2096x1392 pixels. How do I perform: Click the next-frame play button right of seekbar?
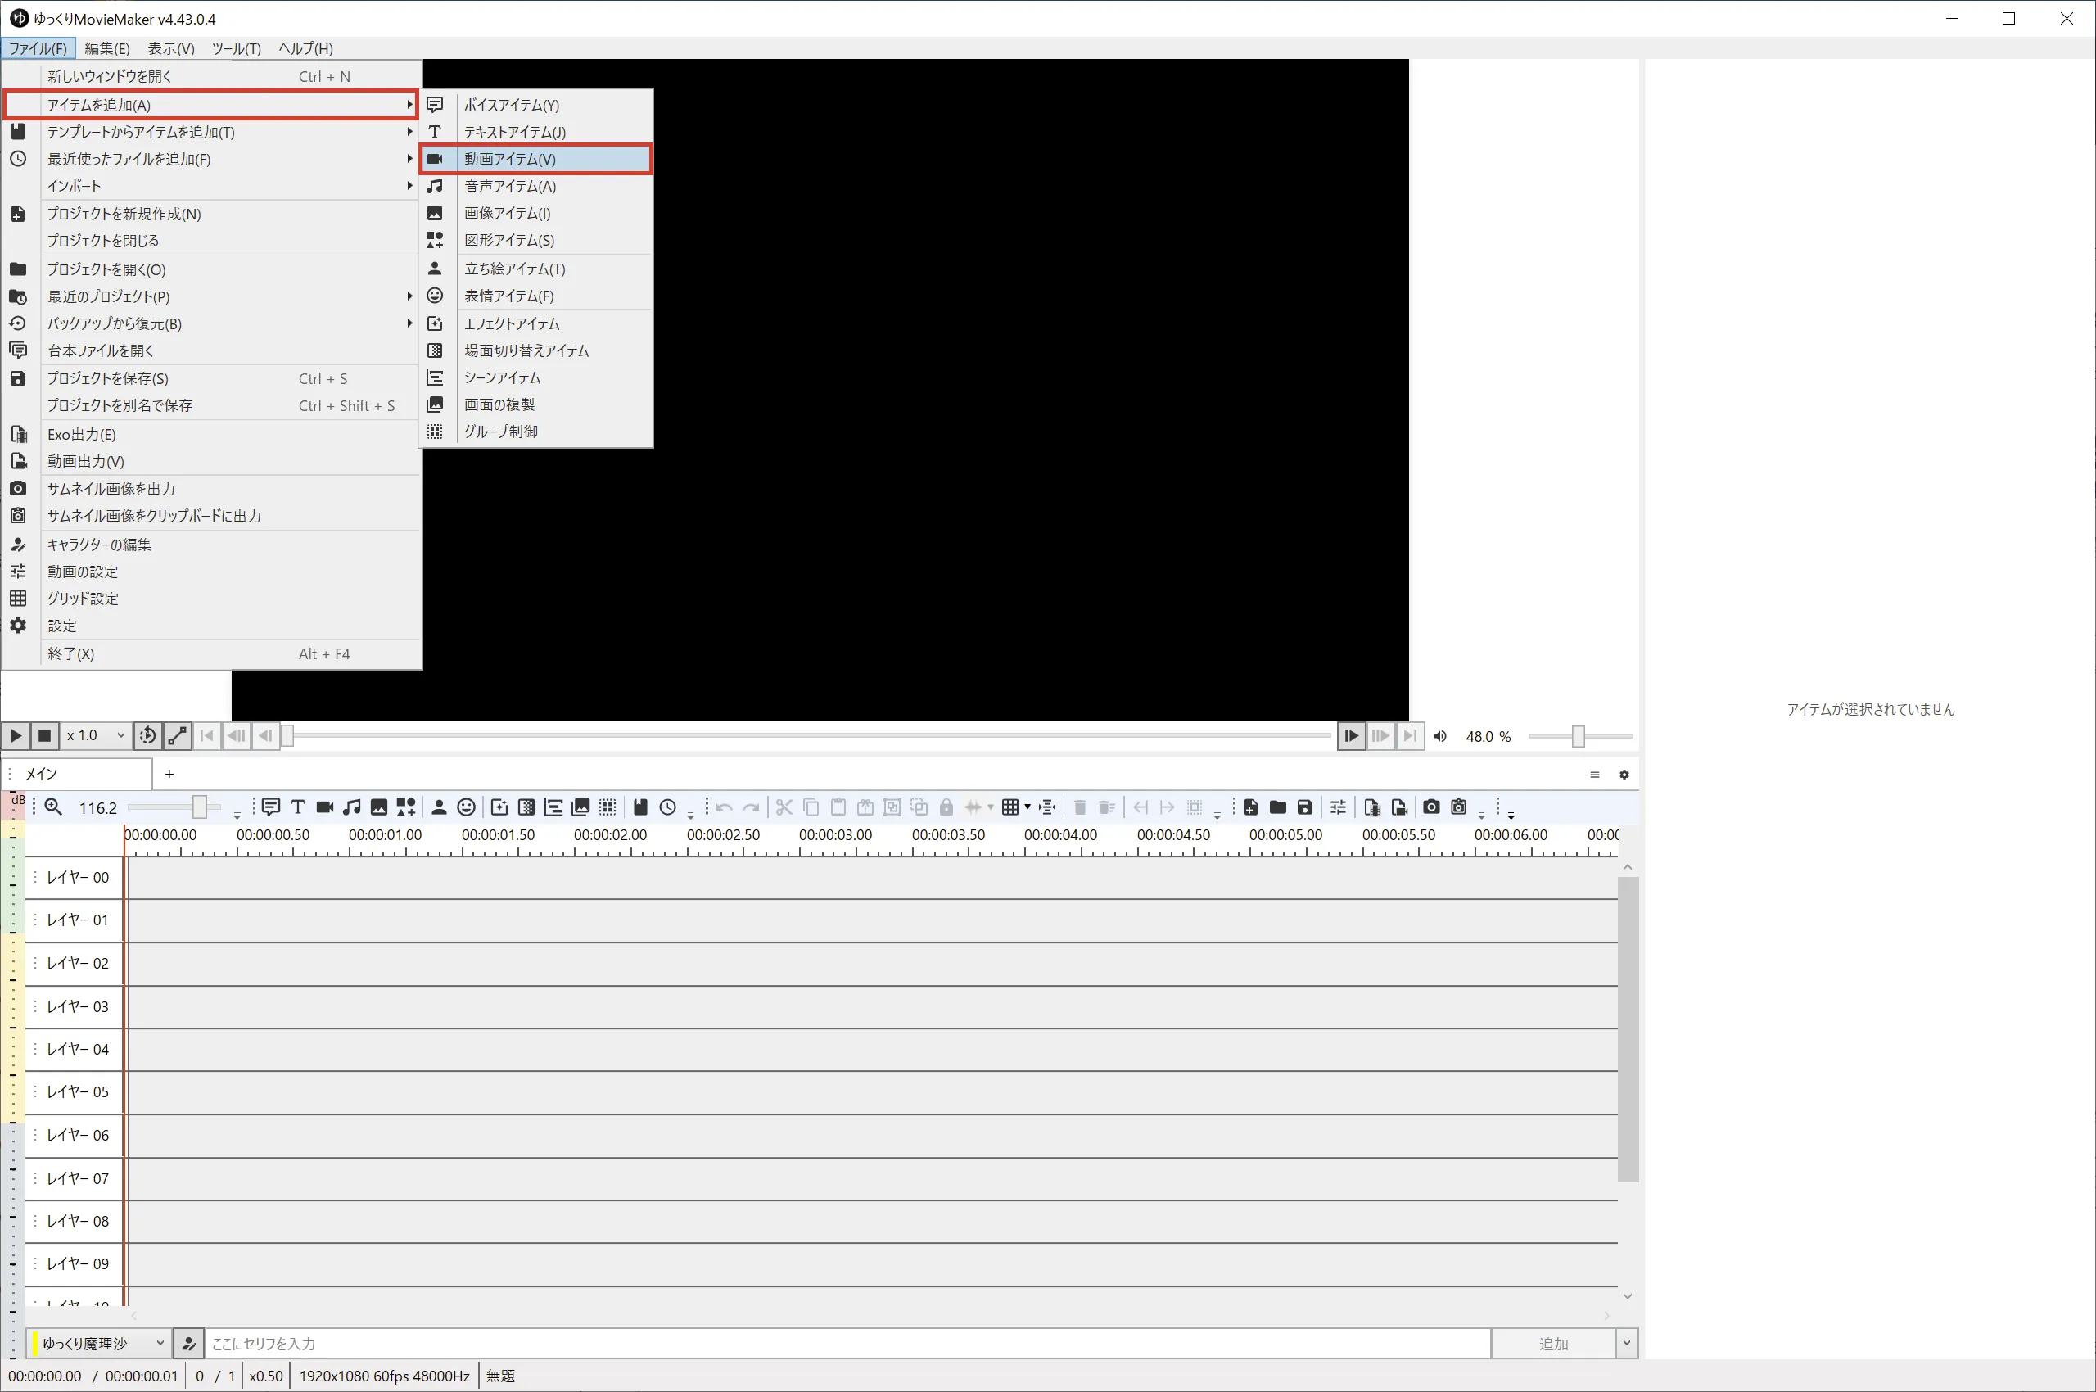1351,735
